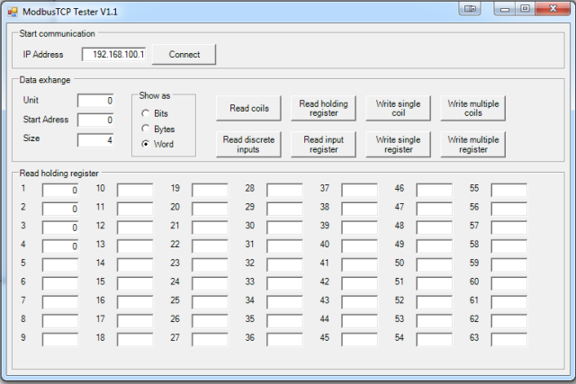Click register 5 empty field
Image resolution: width=576 pixels, height=384 pixels.
click(x=60, y=264)
